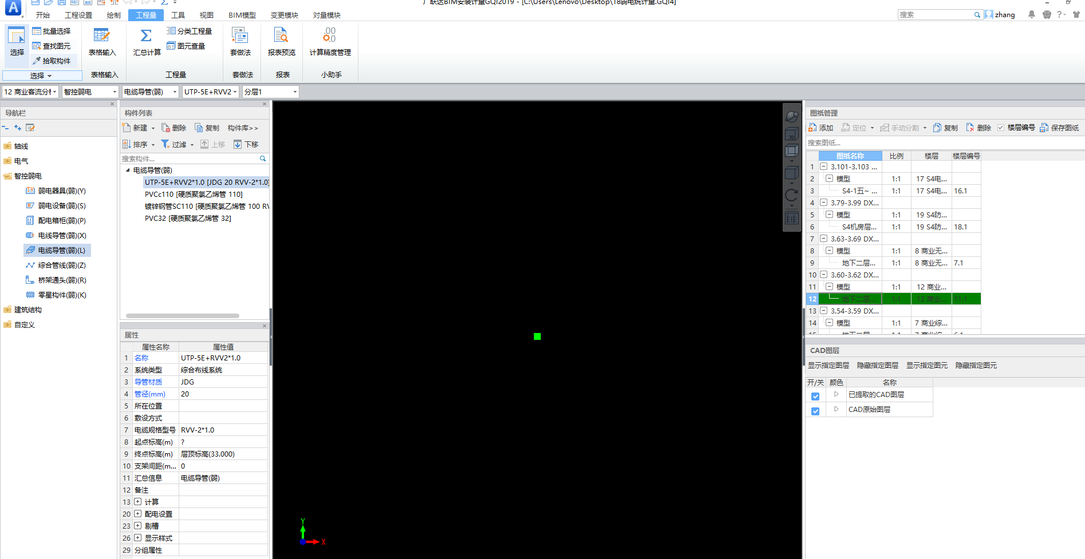1085x559 pixels.
Task: Close the 导航栏 panel
Action: coord(112,104)
